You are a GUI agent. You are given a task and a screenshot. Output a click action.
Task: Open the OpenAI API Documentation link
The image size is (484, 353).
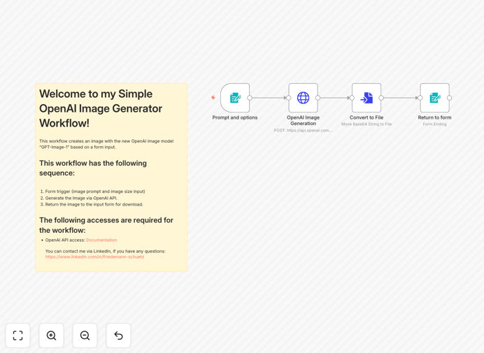(x=101, y=240)
